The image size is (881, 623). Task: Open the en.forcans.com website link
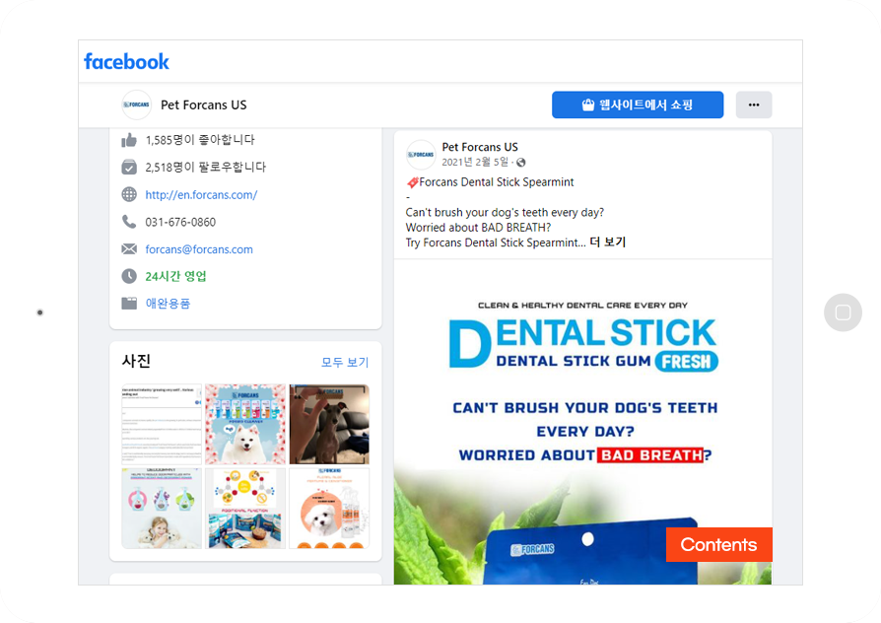[x=201, y=194]
